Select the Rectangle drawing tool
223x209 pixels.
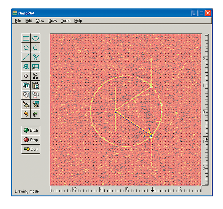tap(26, 38)
